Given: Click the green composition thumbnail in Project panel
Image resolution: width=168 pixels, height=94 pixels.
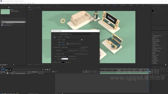Looking at the screenshot, I should tap(5, 11).
